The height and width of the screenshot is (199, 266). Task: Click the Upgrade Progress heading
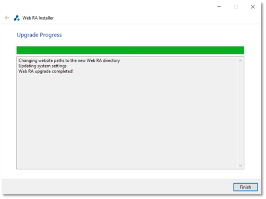click(x=39, y=35)
